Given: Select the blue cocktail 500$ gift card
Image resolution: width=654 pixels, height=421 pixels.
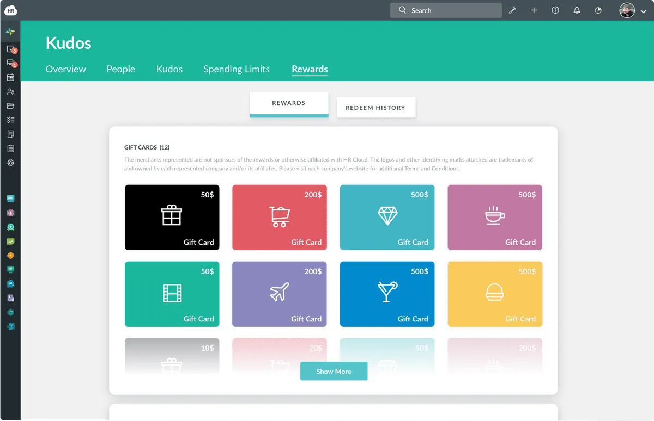Looking at the screenshot, I should click(387, 294).
